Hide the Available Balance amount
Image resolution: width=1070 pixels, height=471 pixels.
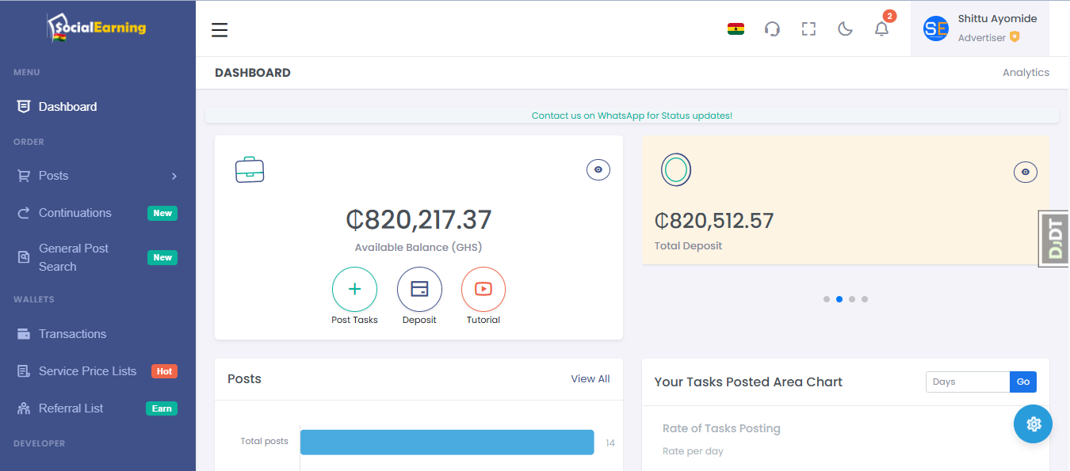pos(598,169)
